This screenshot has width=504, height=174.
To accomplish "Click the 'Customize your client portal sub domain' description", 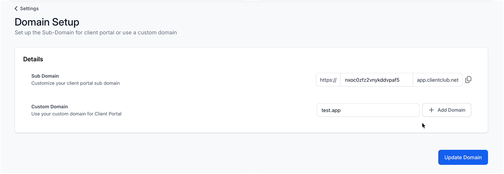I will [76, 83].
